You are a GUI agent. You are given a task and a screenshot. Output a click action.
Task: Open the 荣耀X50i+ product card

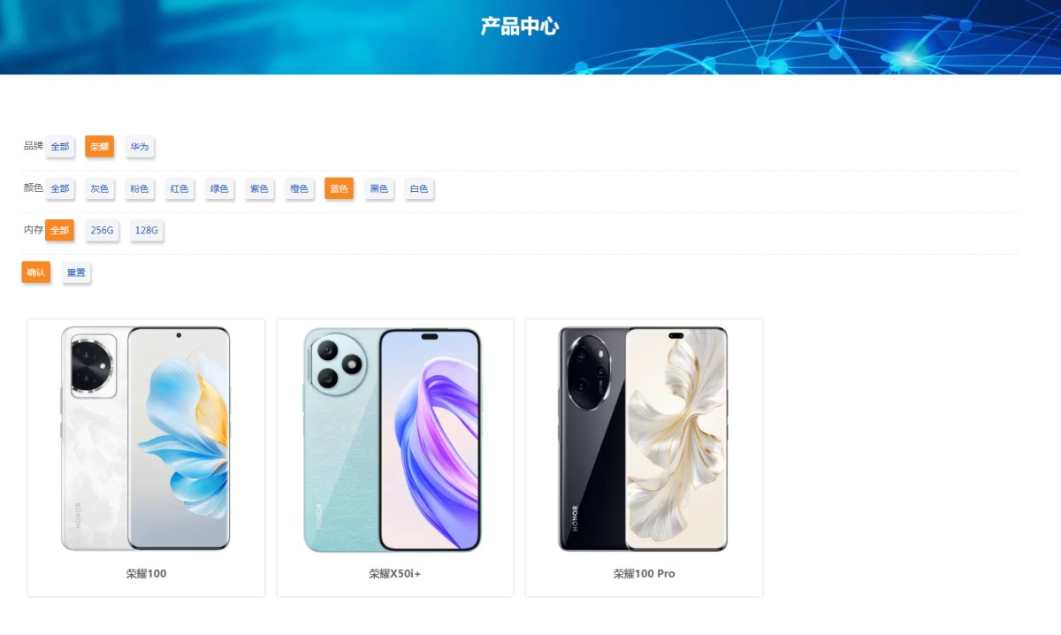pos(395,457)
